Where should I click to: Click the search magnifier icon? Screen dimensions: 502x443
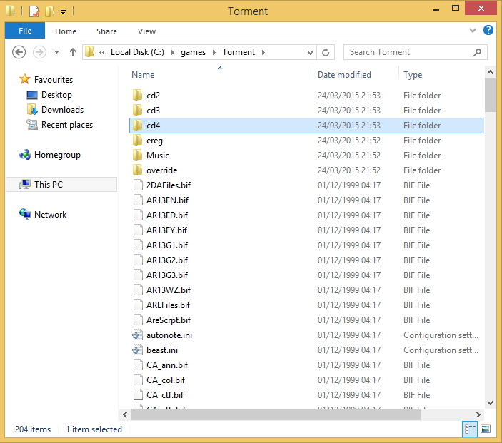[478, 52]
